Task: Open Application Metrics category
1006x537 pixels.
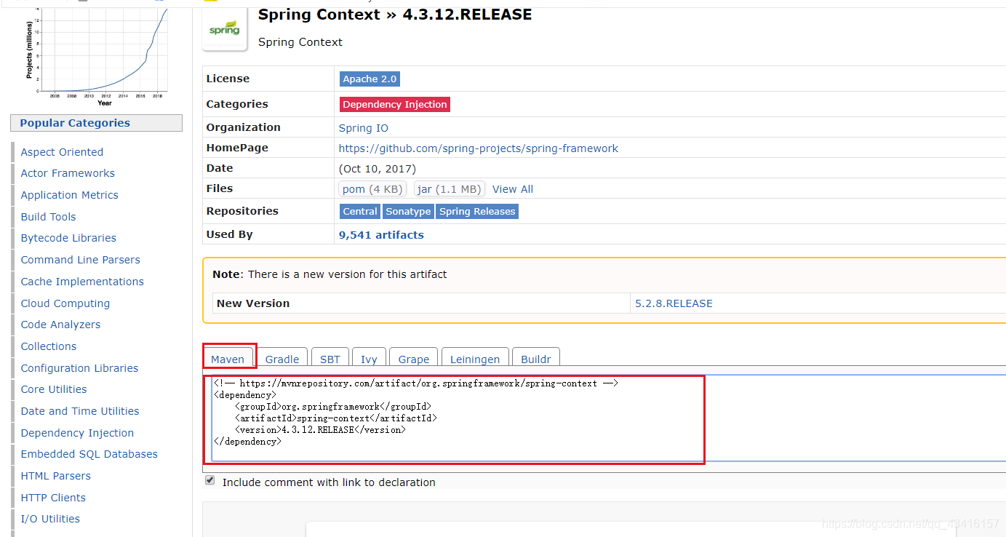Action: pyautogui.click(x=69, y=195)
